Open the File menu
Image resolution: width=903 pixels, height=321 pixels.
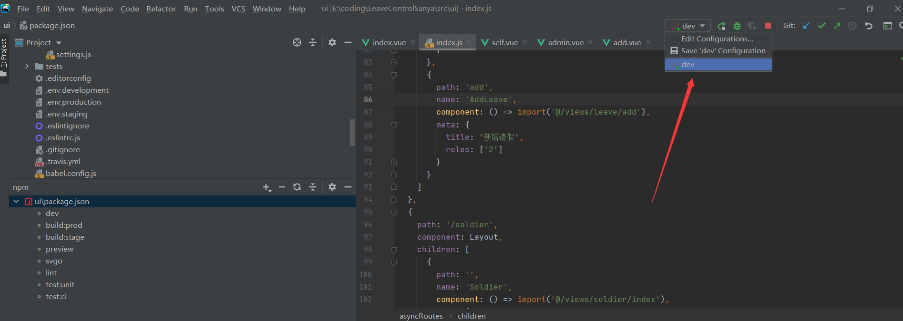tap(23, 9)
